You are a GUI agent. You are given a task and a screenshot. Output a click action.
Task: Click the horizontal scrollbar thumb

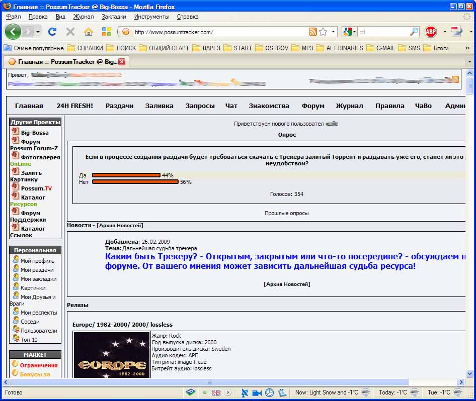click(x=209, y=382)
